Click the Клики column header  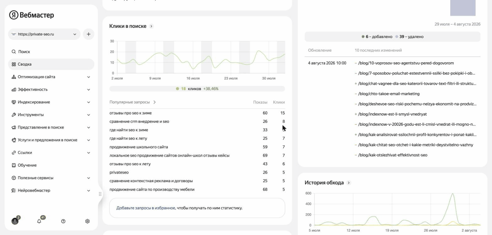click(x=279, y=102)
